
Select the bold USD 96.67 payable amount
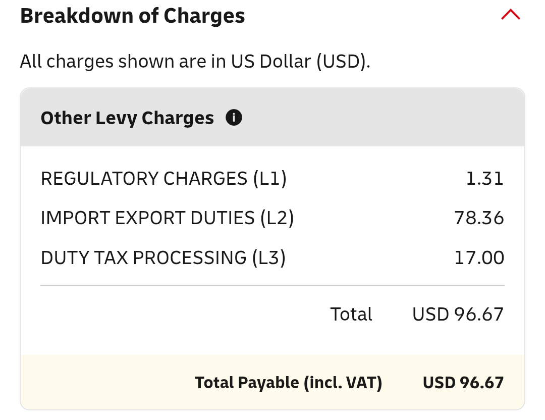463,383
